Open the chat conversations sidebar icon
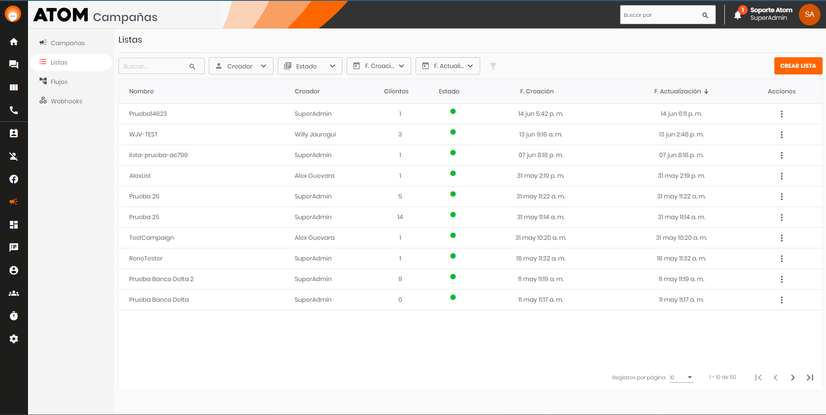This screenshot has width=826, height=415. (x=14, y=65)
